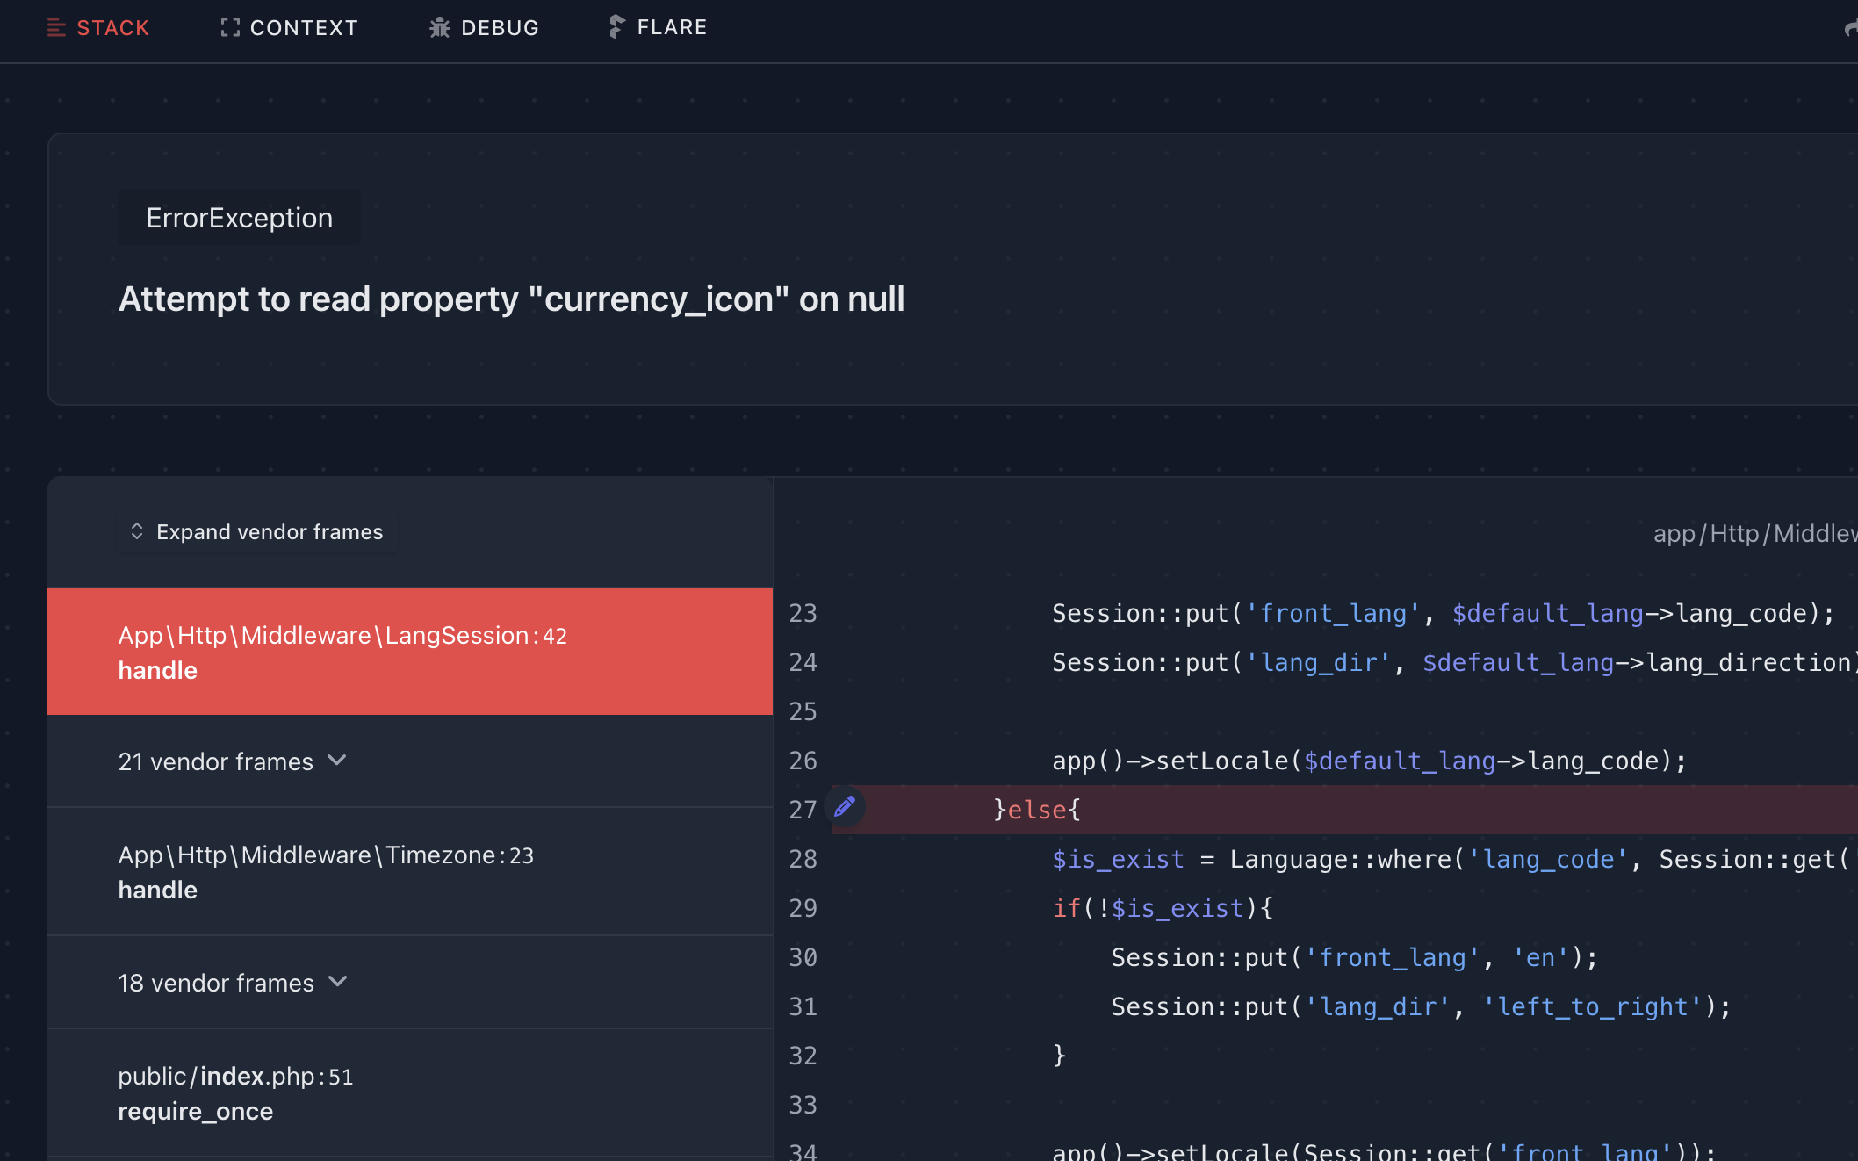Click the stack lines icon beside STACK
Screen dimensions: 1858x1161
56,28
